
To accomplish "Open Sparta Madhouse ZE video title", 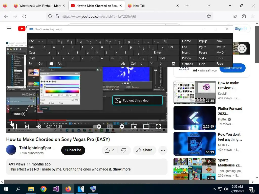I will coord(230,163).
